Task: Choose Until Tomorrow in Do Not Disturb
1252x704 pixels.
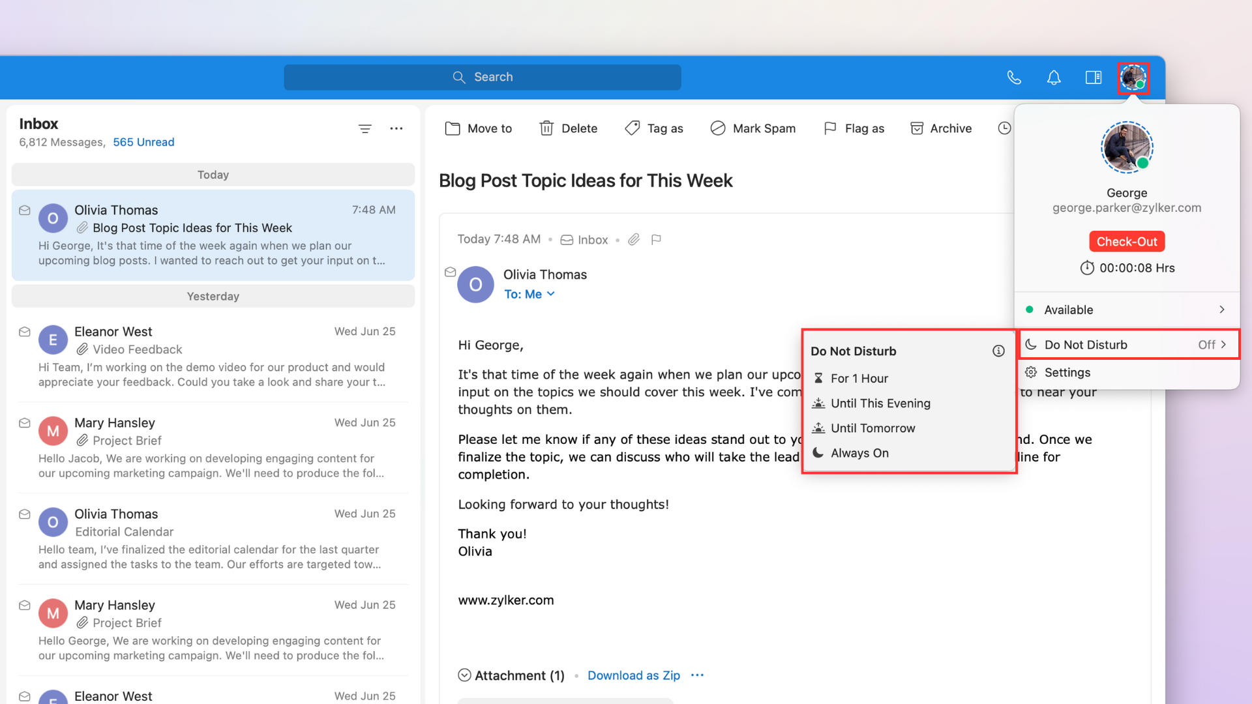Action: pyautogui.click(x=872, y=428)
